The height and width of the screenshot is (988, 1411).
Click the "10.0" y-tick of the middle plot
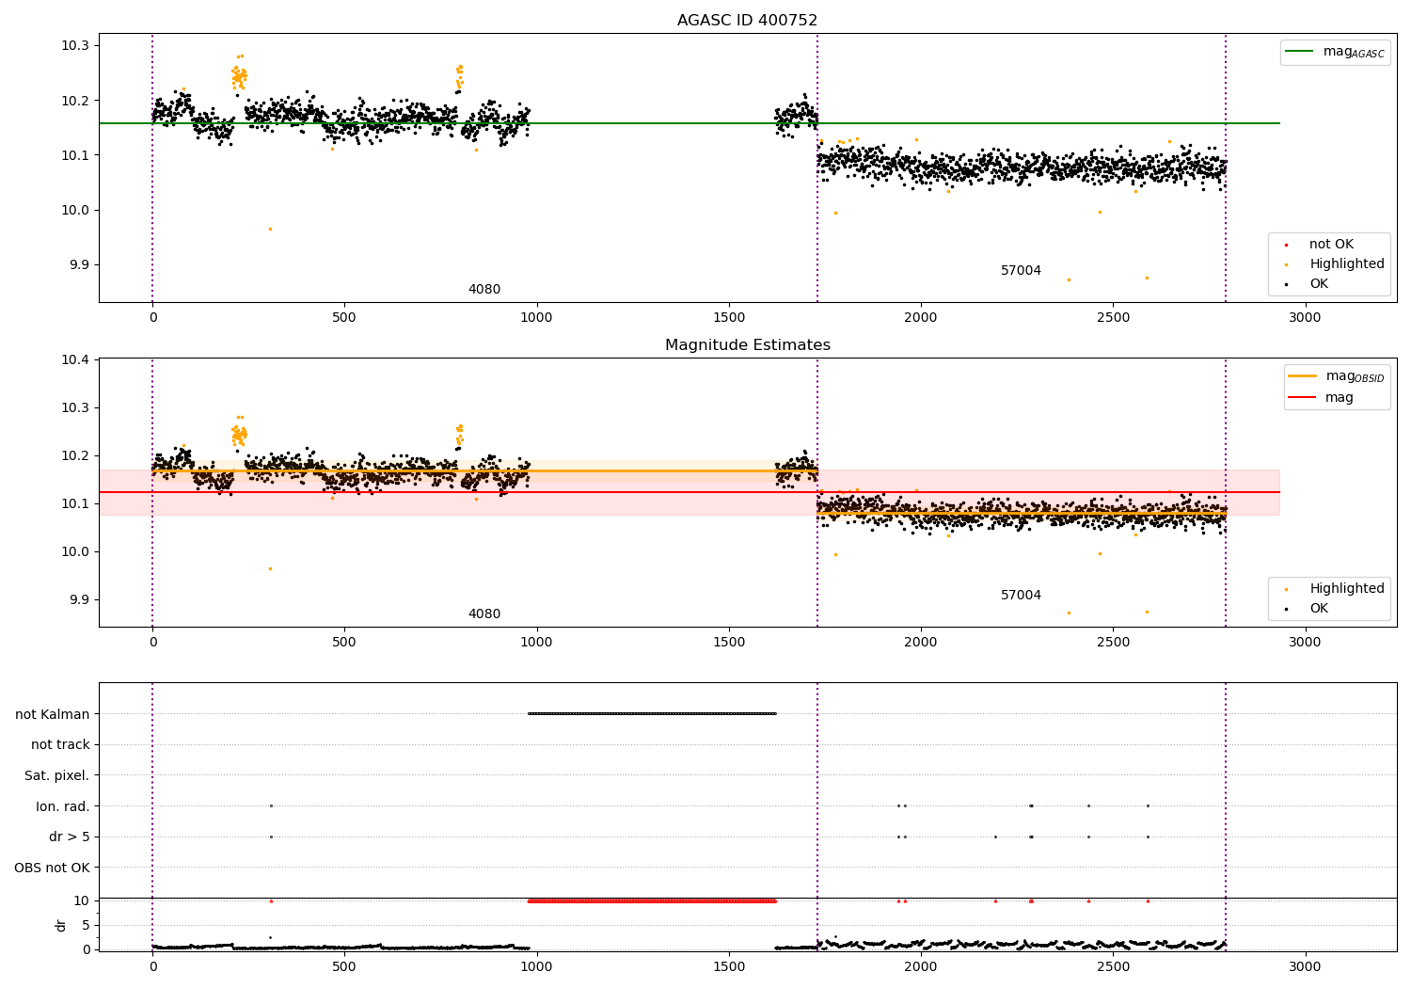(75, 552)
